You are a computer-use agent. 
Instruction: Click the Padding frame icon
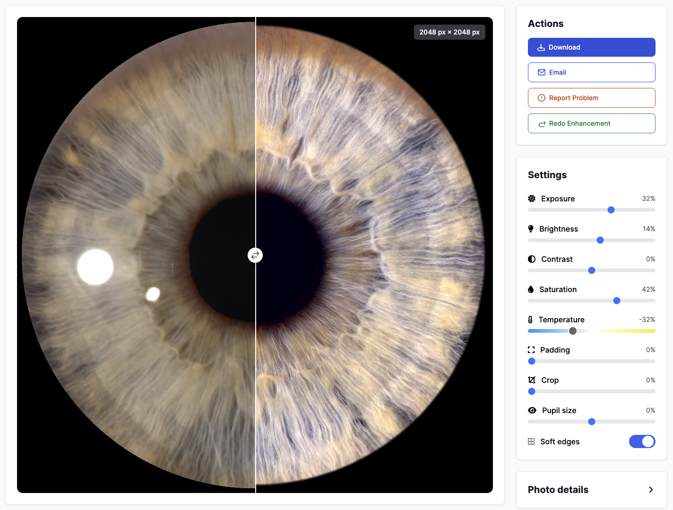coord(531,350)
